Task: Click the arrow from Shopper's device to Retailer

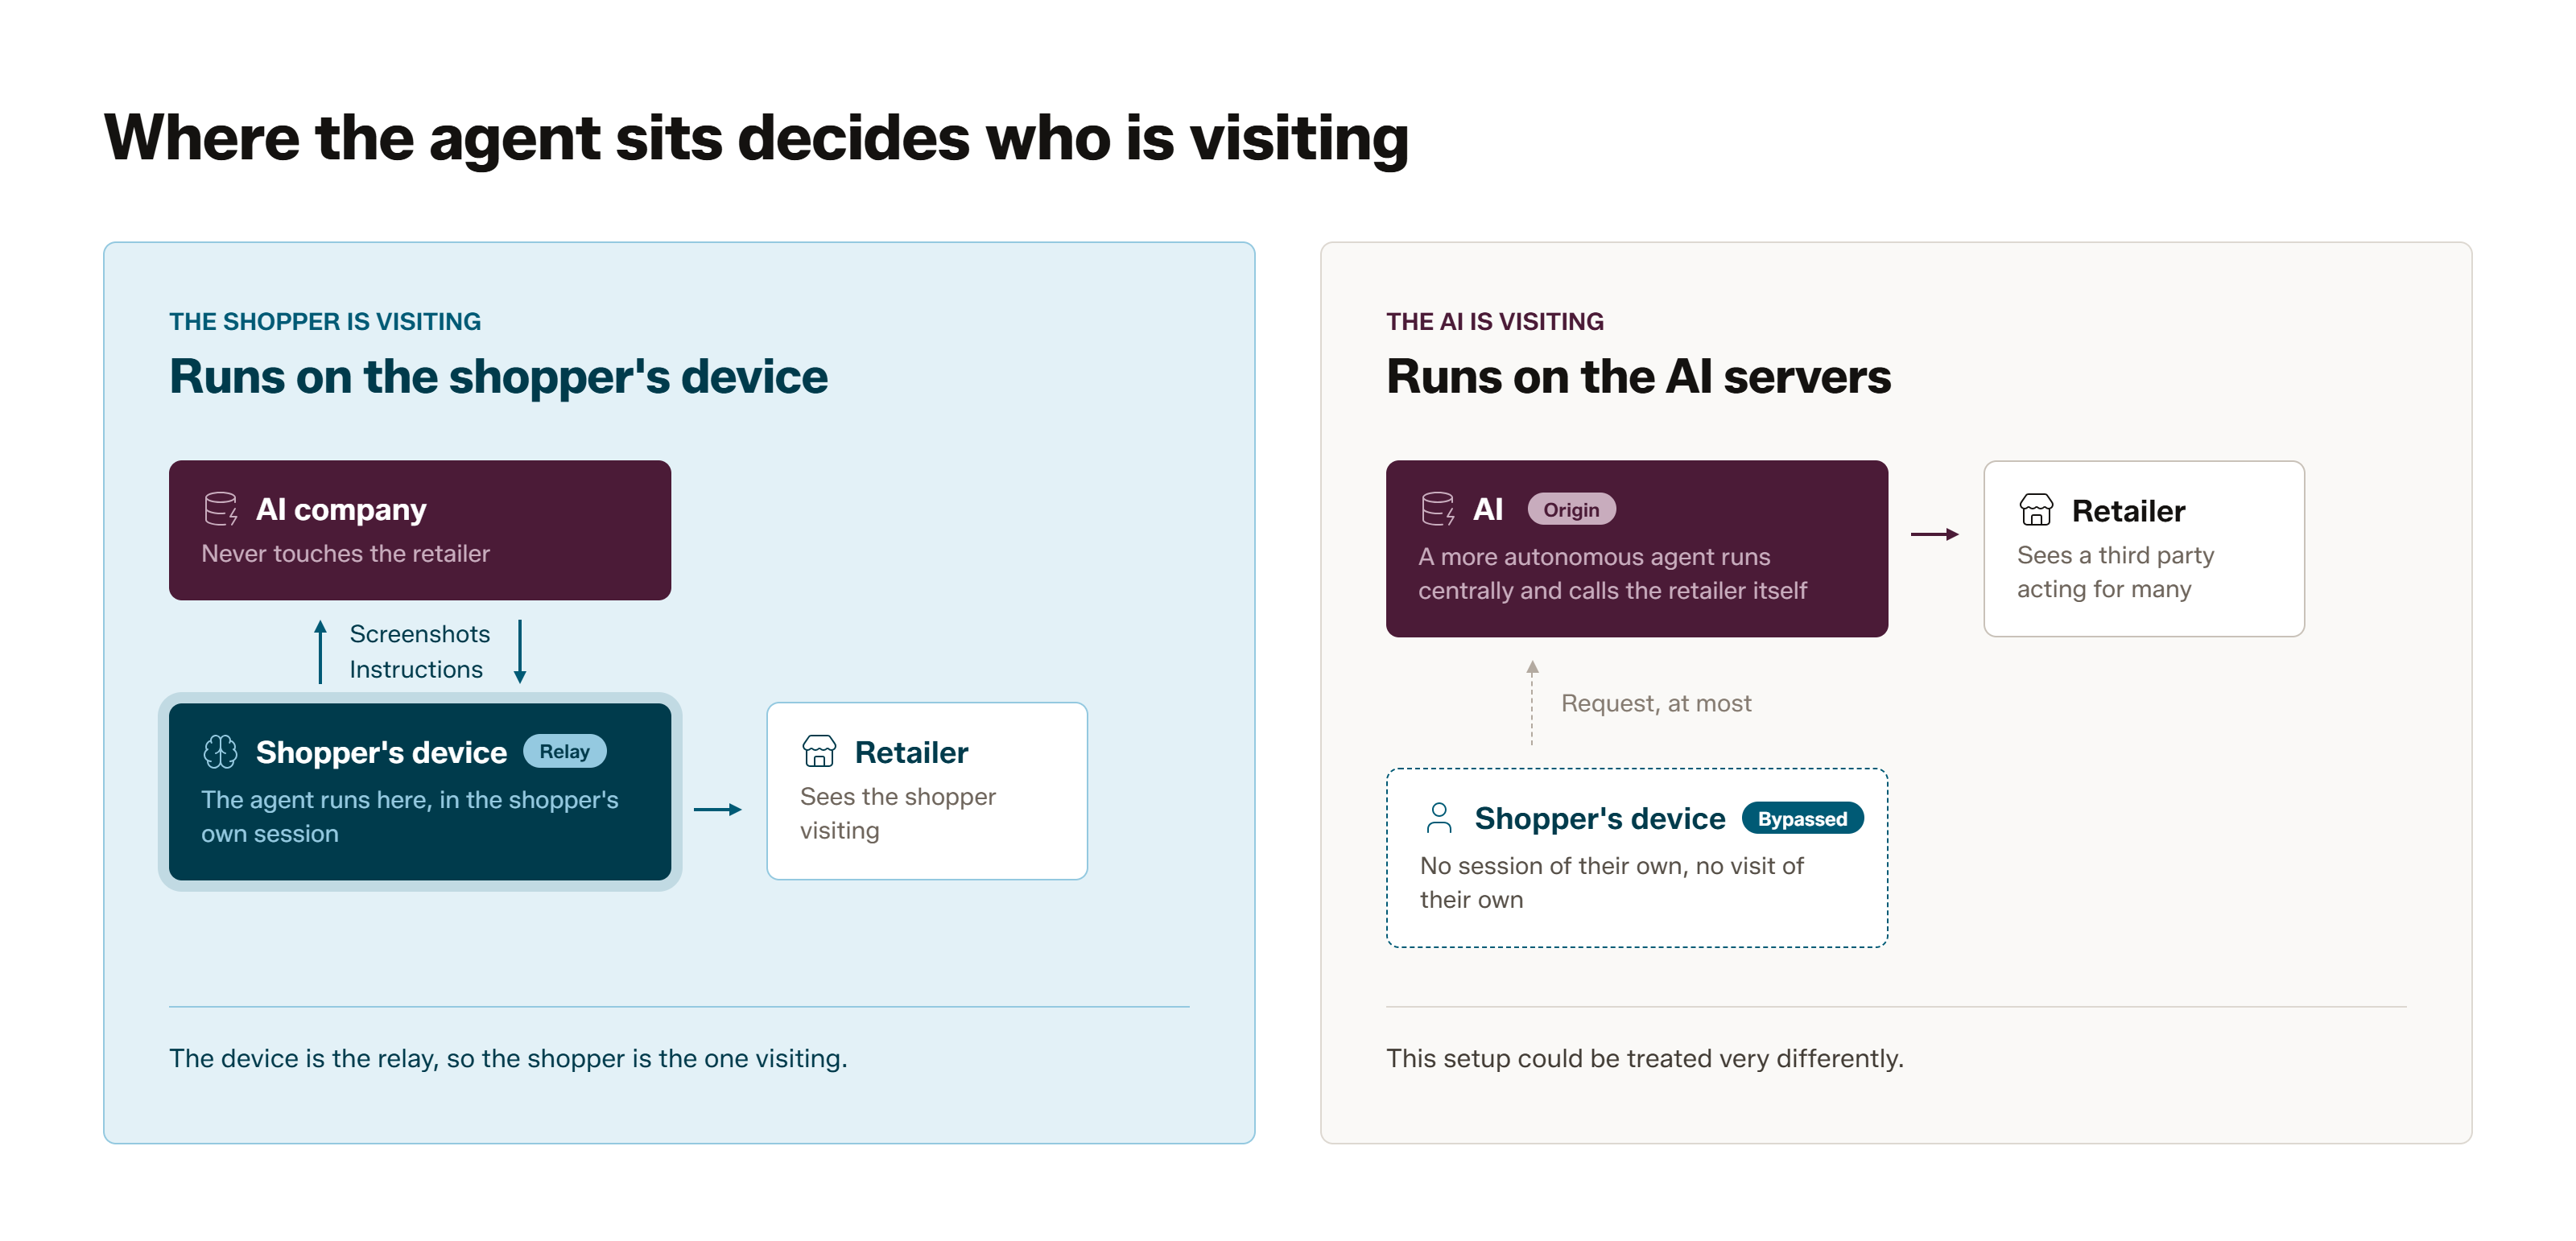Action: coord(718,809)
